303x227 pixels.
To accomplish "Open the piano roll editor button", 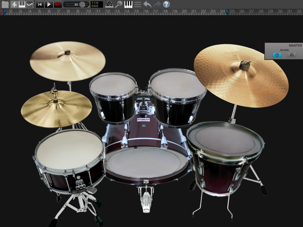I will point(22,4).
